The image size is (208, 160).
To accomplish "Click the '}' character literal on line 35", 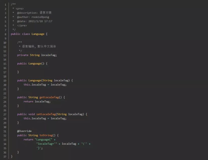I will pos(39,148).
